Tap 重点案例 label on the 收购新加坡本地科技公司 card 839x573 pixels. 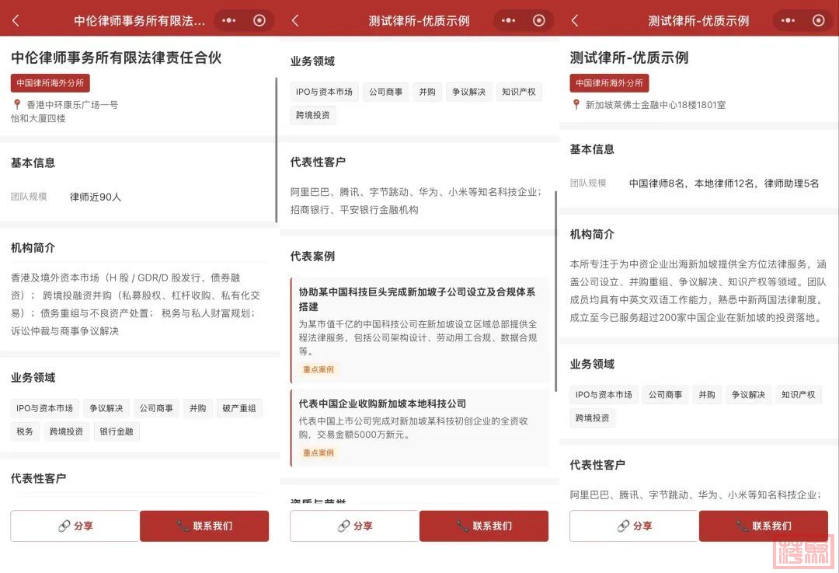tap(319, 452)
